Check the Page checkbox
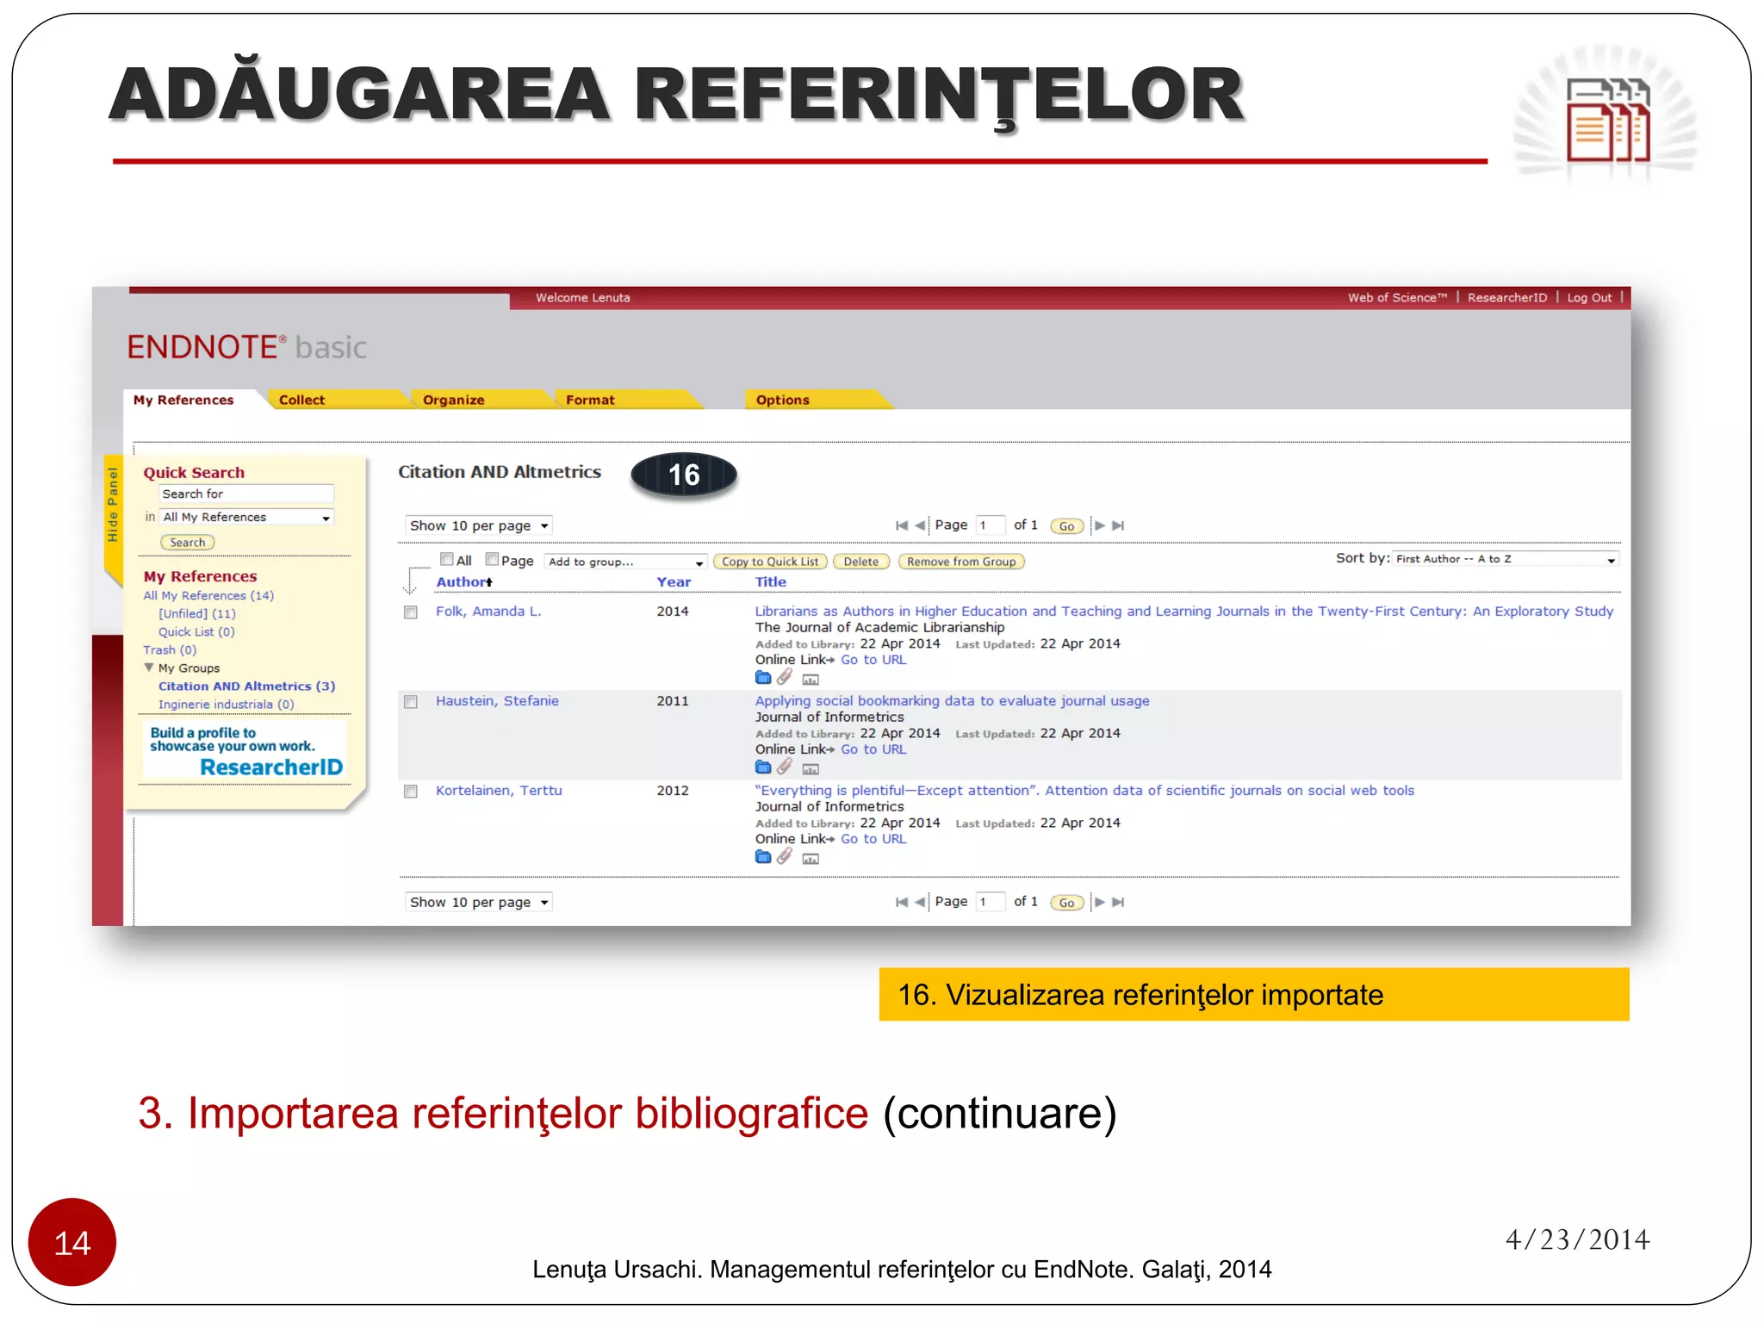The width and height of the screenshot is (1764, 1323). click(x=492, y=559)
